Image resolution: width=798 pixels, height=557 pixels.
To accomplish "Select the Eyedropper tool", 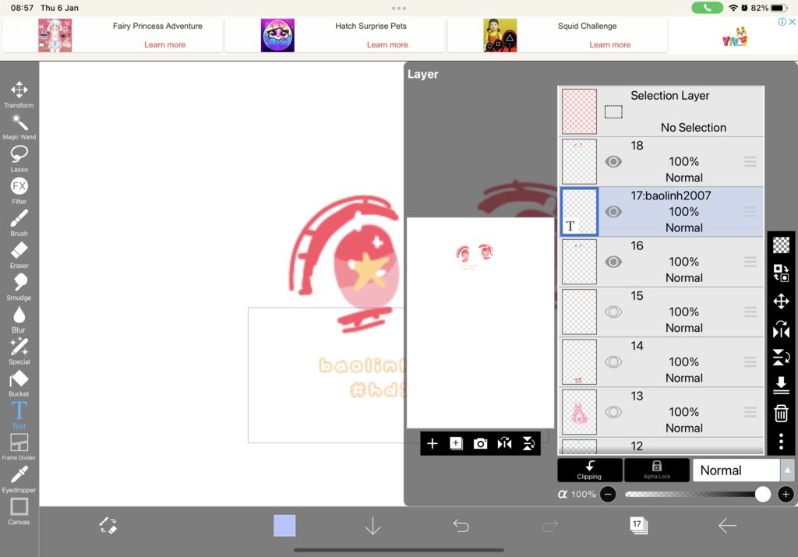I will 19,478.
